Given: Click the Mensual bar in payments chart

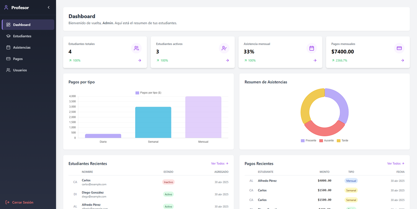Looking at the screenshot, I should [x=203, y=117].
